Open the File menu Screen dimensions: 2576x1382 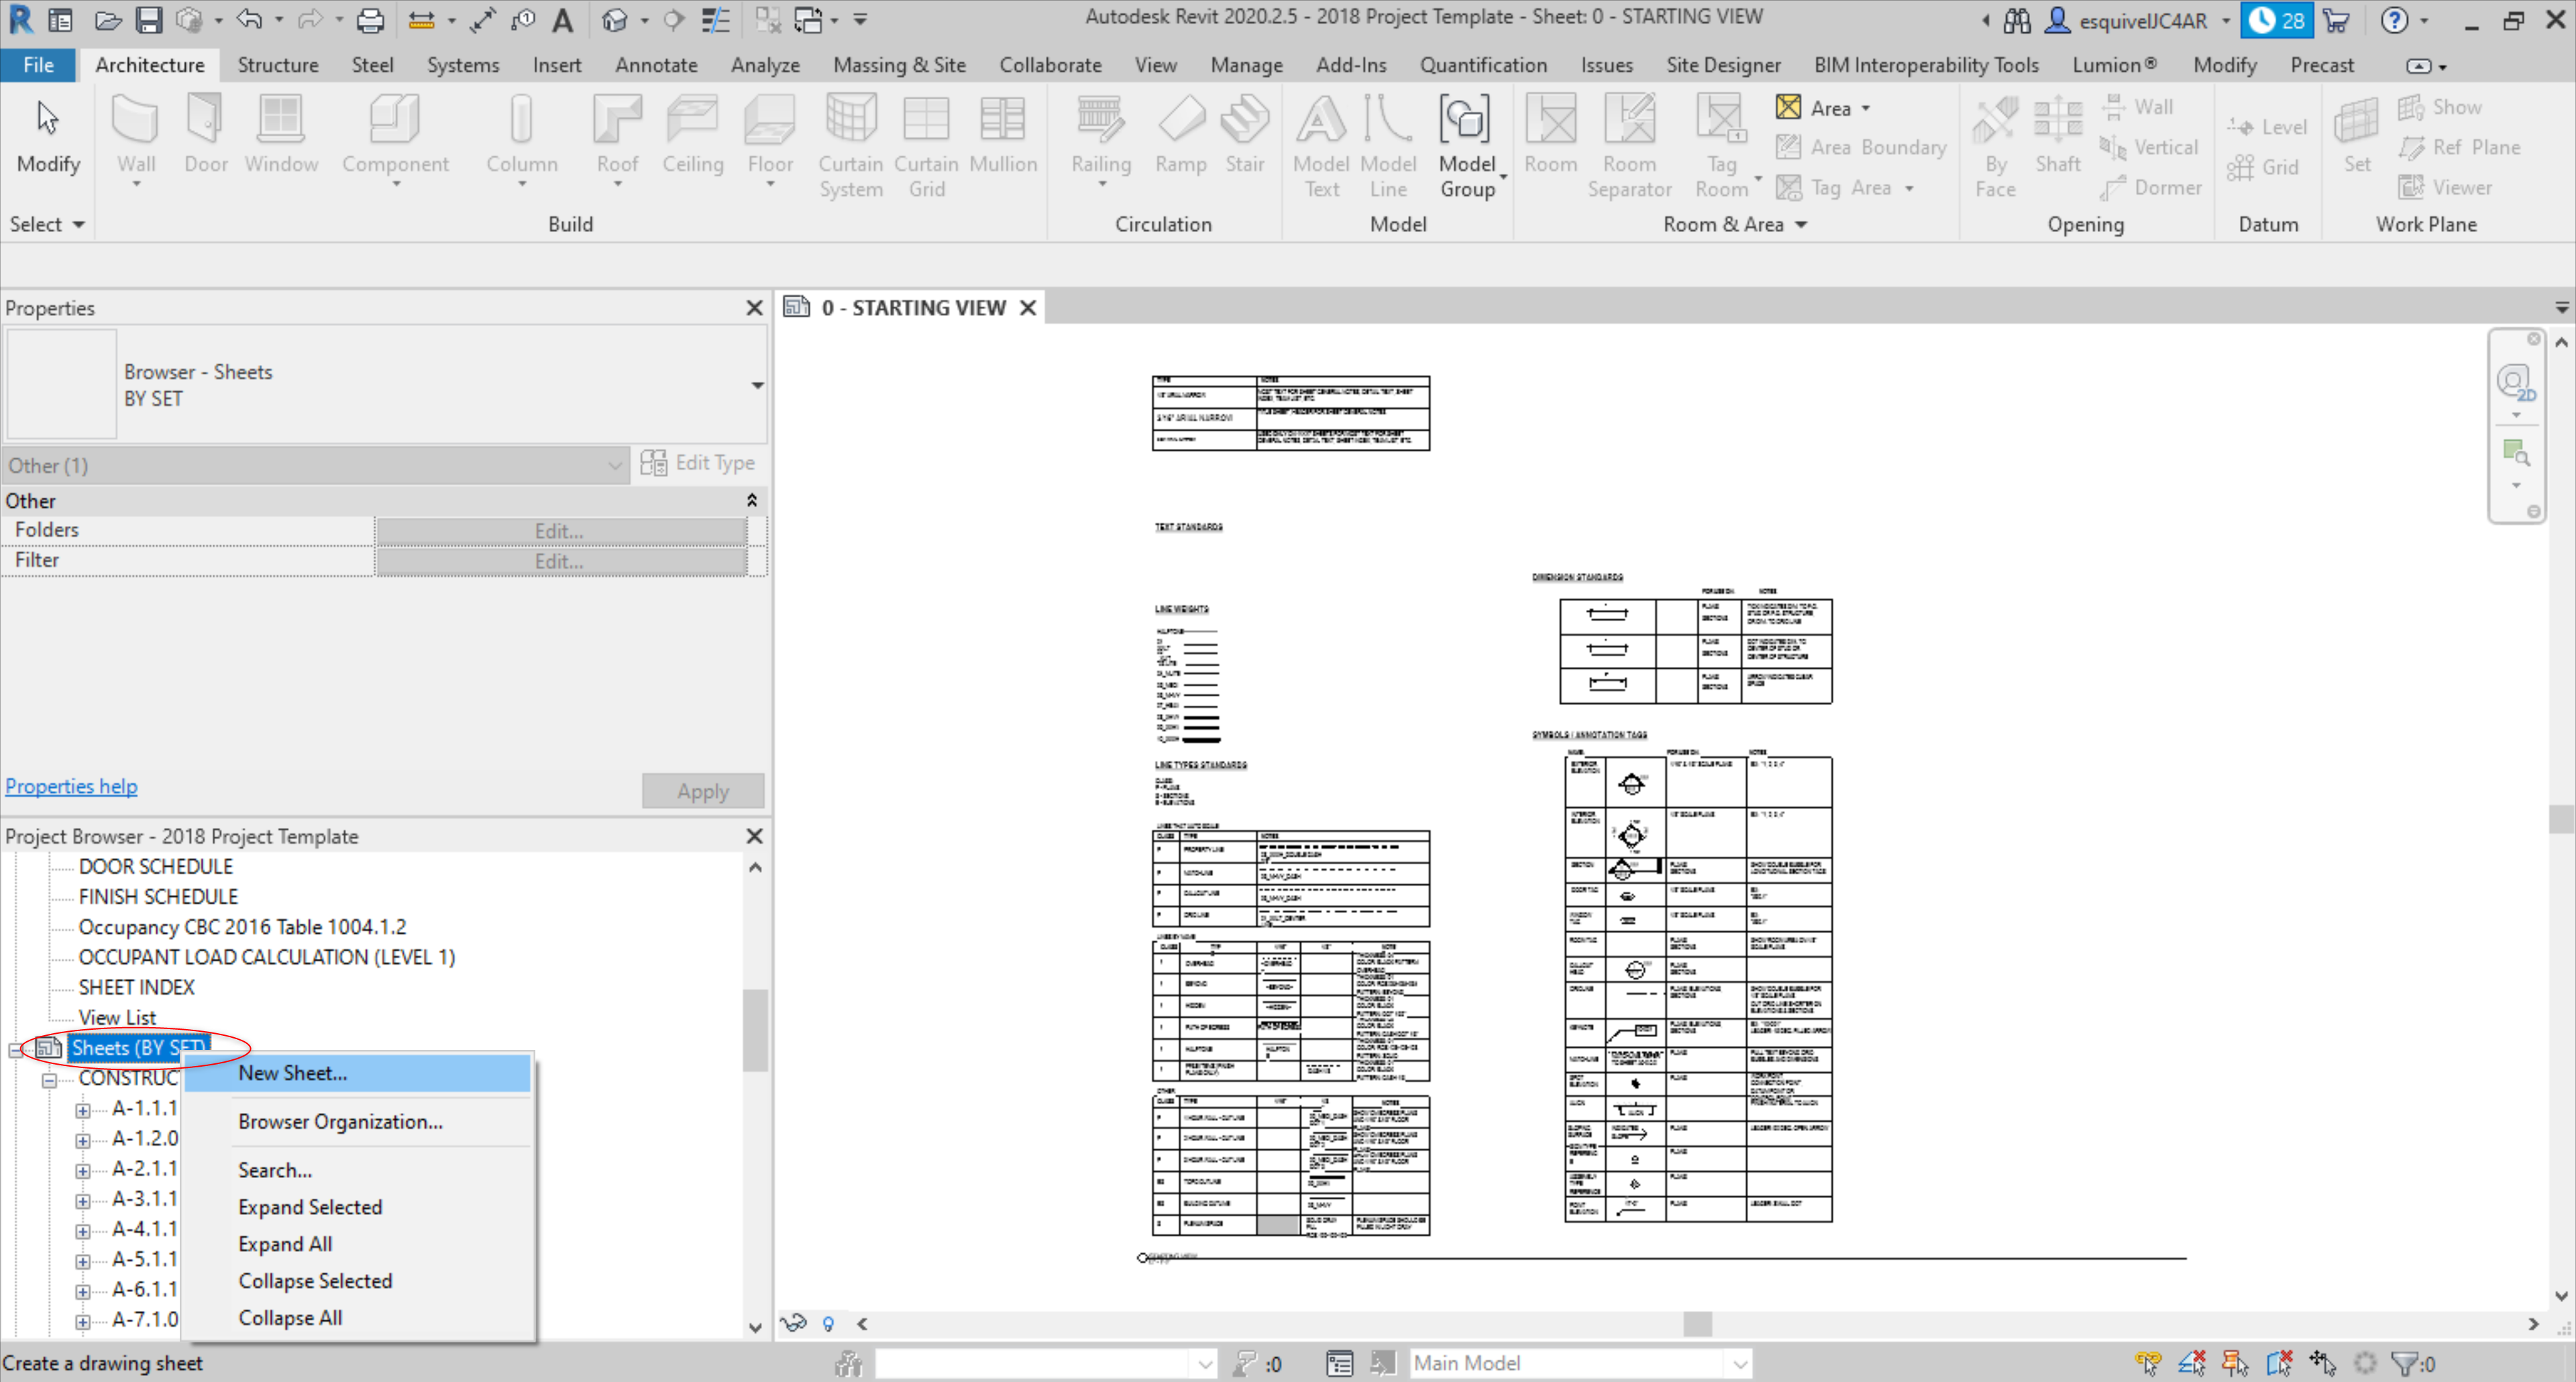[38, 65]
